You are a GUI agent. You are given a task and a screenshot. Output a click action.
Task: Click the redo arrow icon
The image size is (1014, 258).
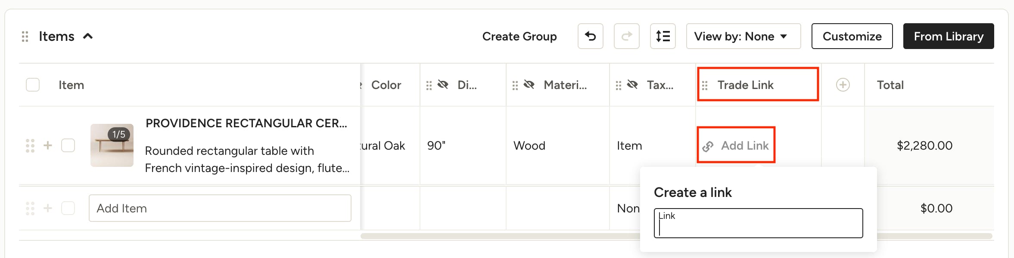point(626,36)
